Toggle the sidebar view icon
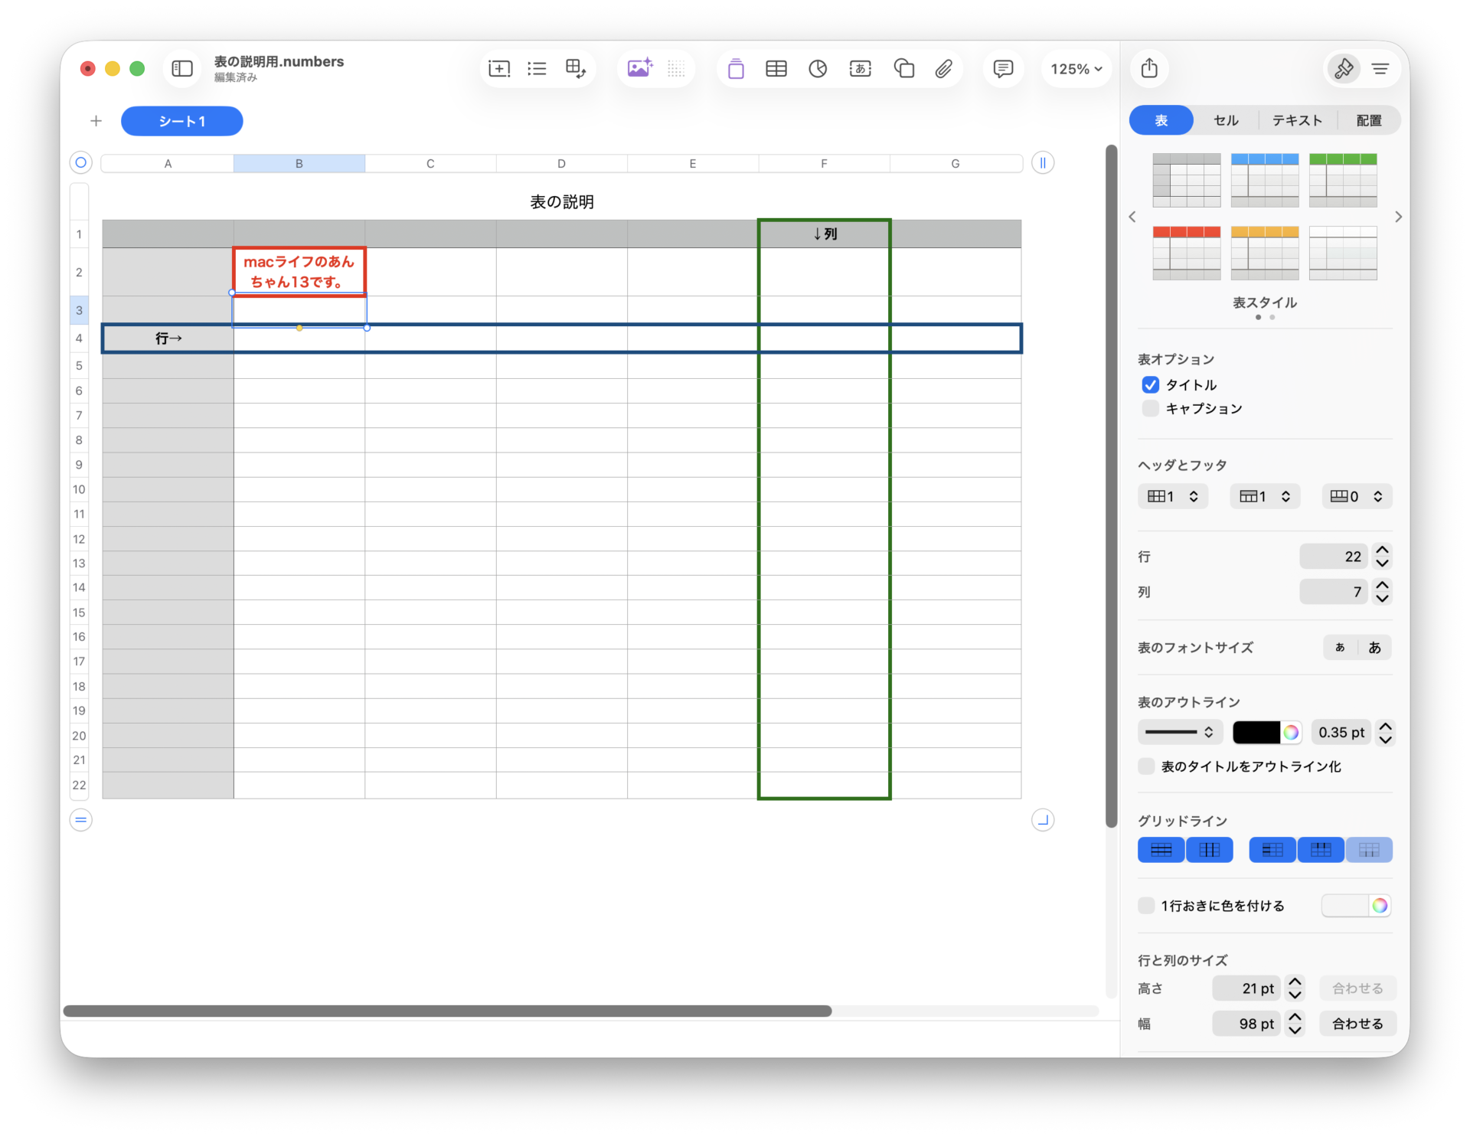The image size is (1470, 1137). click(x=182, y=69)
